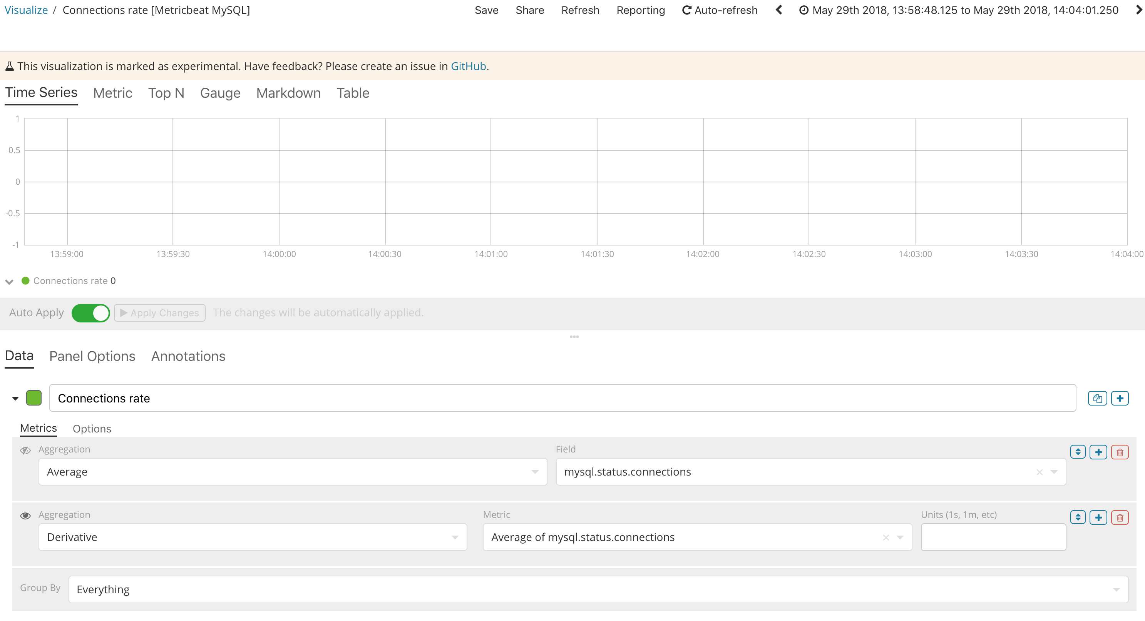Remove the Derivative aggregation via trash icon

1120,517
